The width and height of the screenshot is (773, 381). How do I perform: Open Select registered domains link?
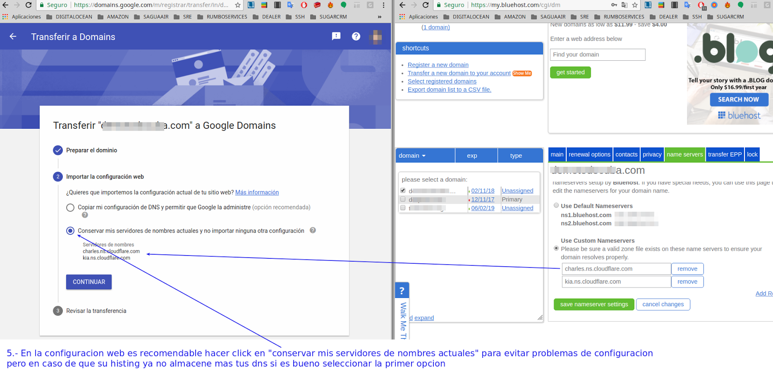click(442, 82)
